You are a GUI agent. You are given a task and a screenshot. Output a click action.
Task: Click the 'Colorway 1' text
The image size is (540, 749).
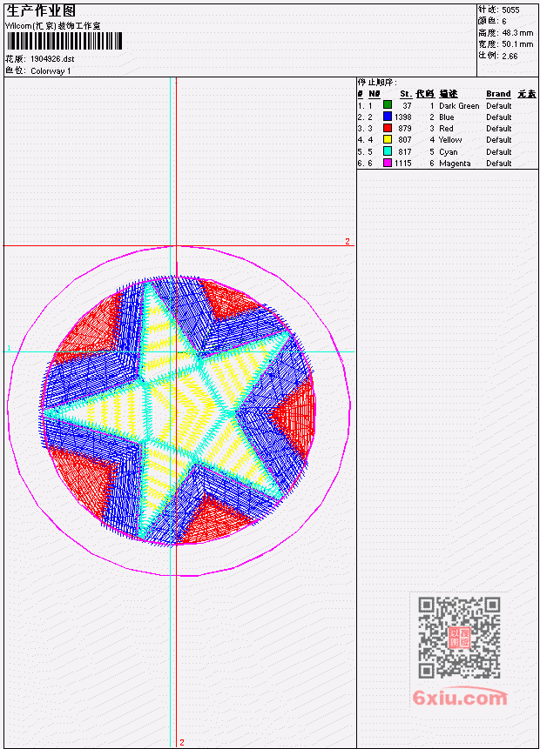click(x=51, y=71)
